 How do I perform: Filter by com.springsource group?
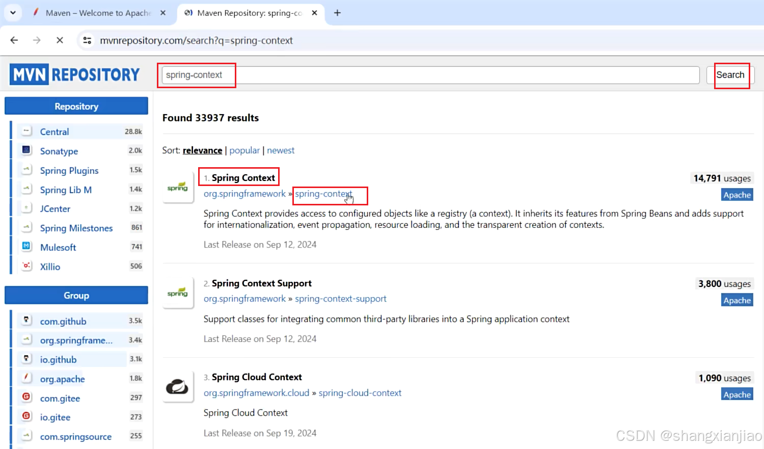[76, 436]
